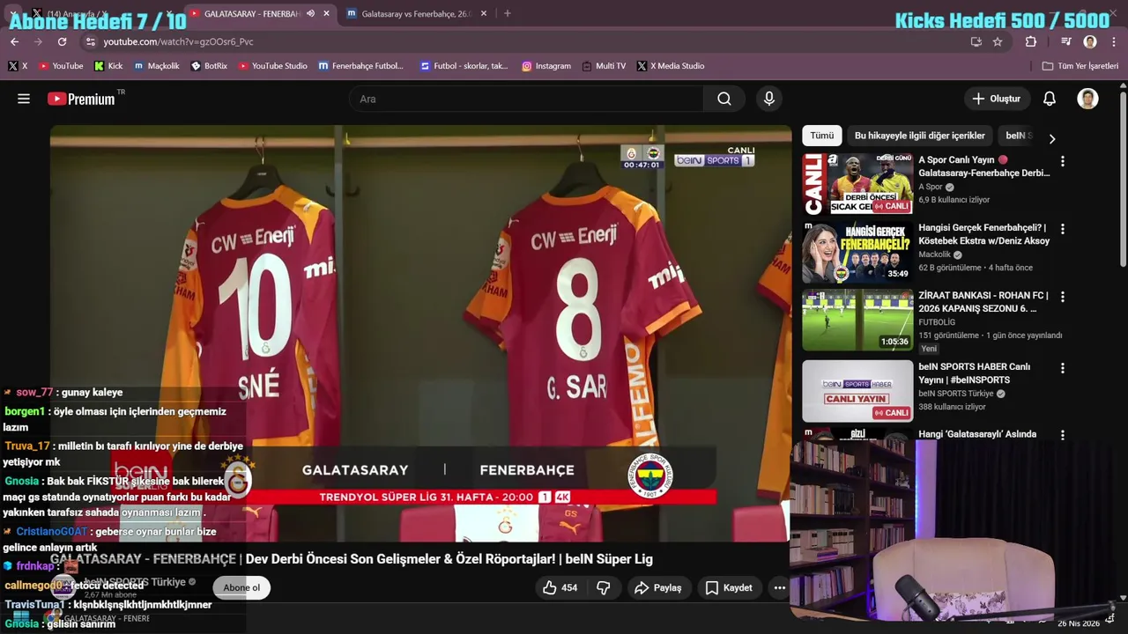Screen dimensions: 1128x634
Task: Open the Fenerbahçe Futbol bookmark
Action: click(361, 66)
